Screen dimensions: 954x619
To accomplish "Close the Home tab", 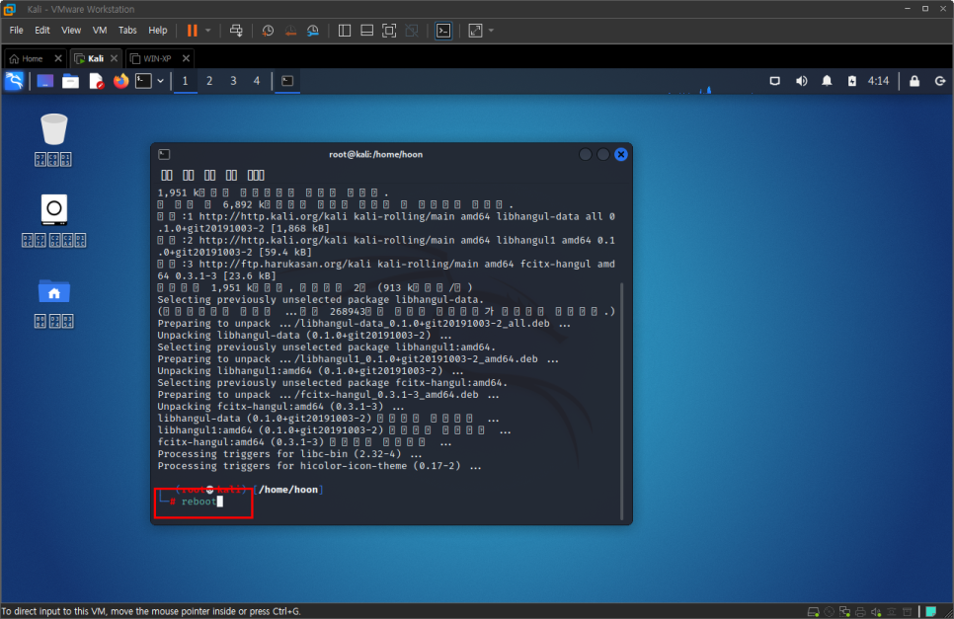I will tap(58, 58).
